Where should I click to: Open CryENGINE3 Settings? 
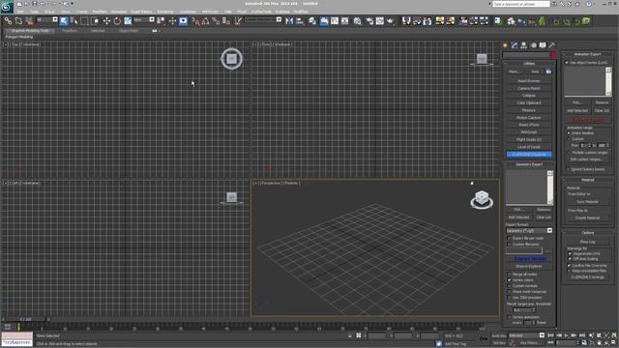tap(587, 277)
